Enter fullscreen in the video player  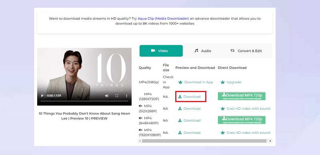pyautogui.click(x=117, y=96)
